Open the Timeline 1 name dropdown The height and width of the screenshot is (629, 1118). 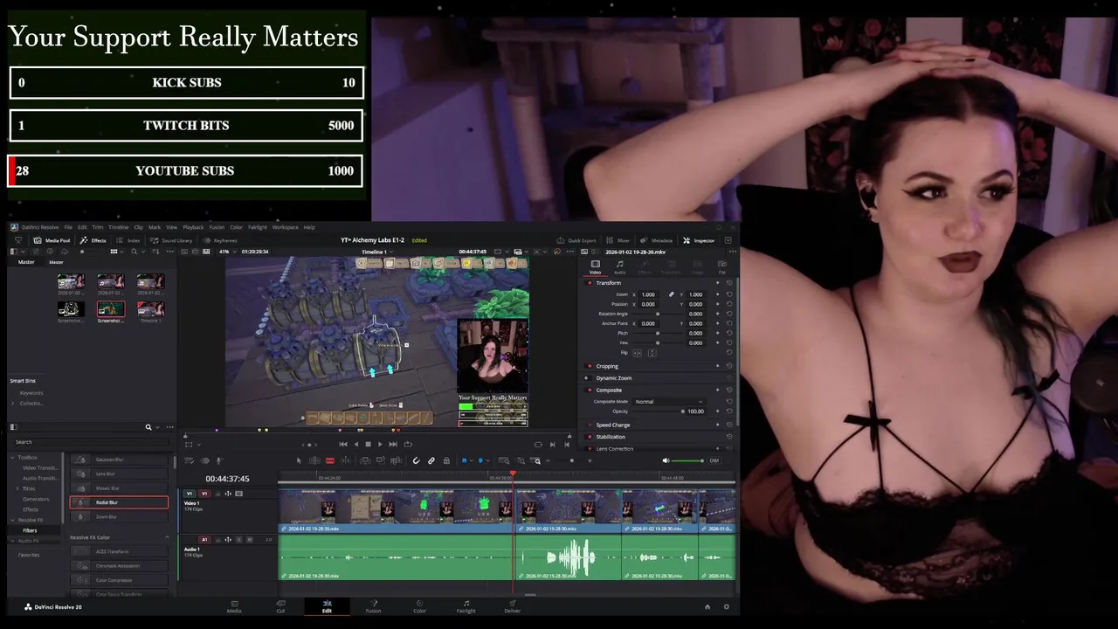(x=377, y=252)
